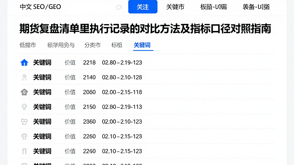Click the headline beginning with 期货复盘清单
294x165 pixels.
[x=145, y=29]
